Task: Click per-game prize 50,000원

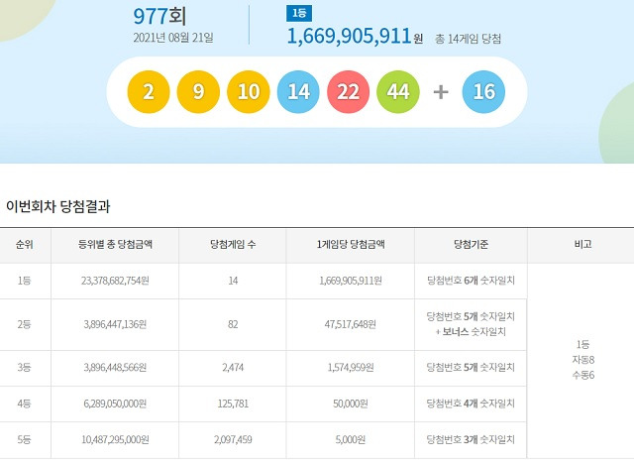Action: pos(351,404)
